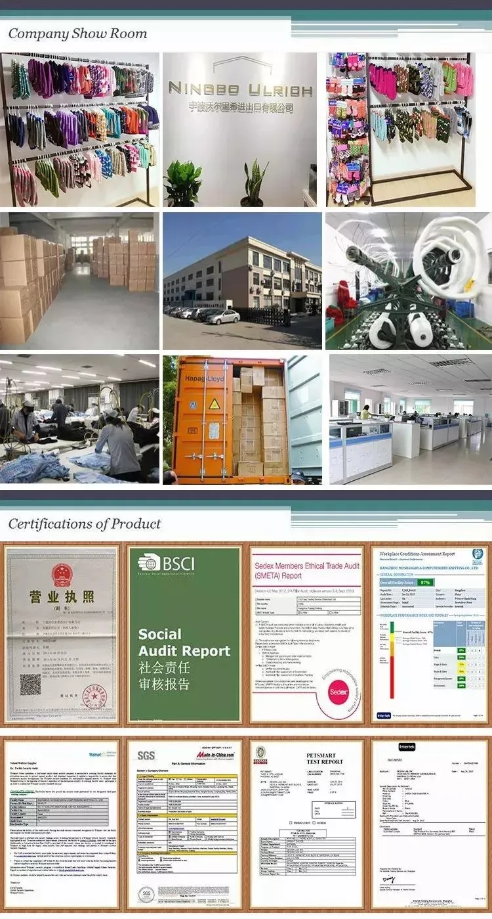Screen dimensions: 492x919
Task: View the Petsmart Test Report image
Action: [x=306, y=824]
